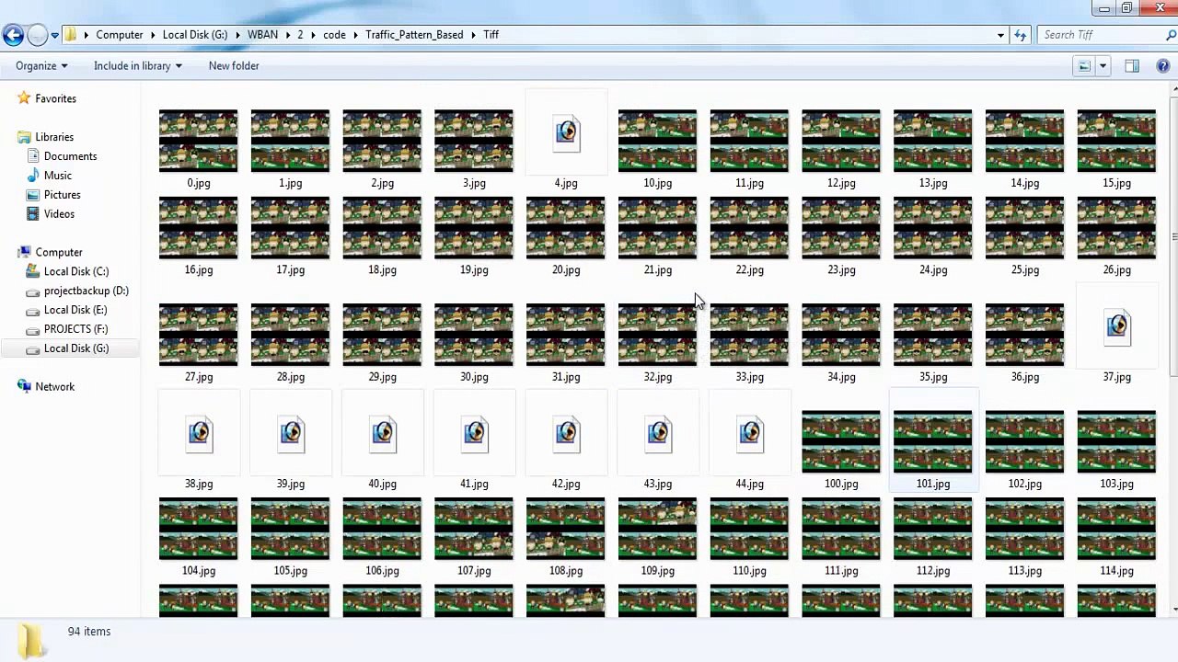Open the More view options dropdown arrow
The width and height of the screenshot is (1178, 662).
pyautogui.click(x=1103, y=66)
